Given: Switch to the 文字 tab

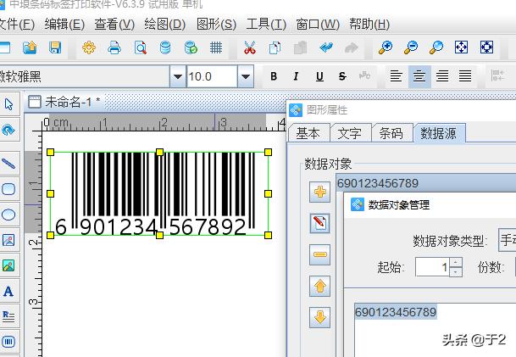Looking at the screenshot, I should pyautogui.click(x=349, y=133).
